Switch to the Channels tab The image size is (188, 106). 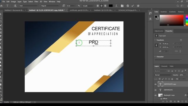point(164,66)
